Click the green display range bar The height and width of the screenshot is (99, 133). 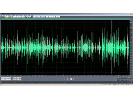65,19
